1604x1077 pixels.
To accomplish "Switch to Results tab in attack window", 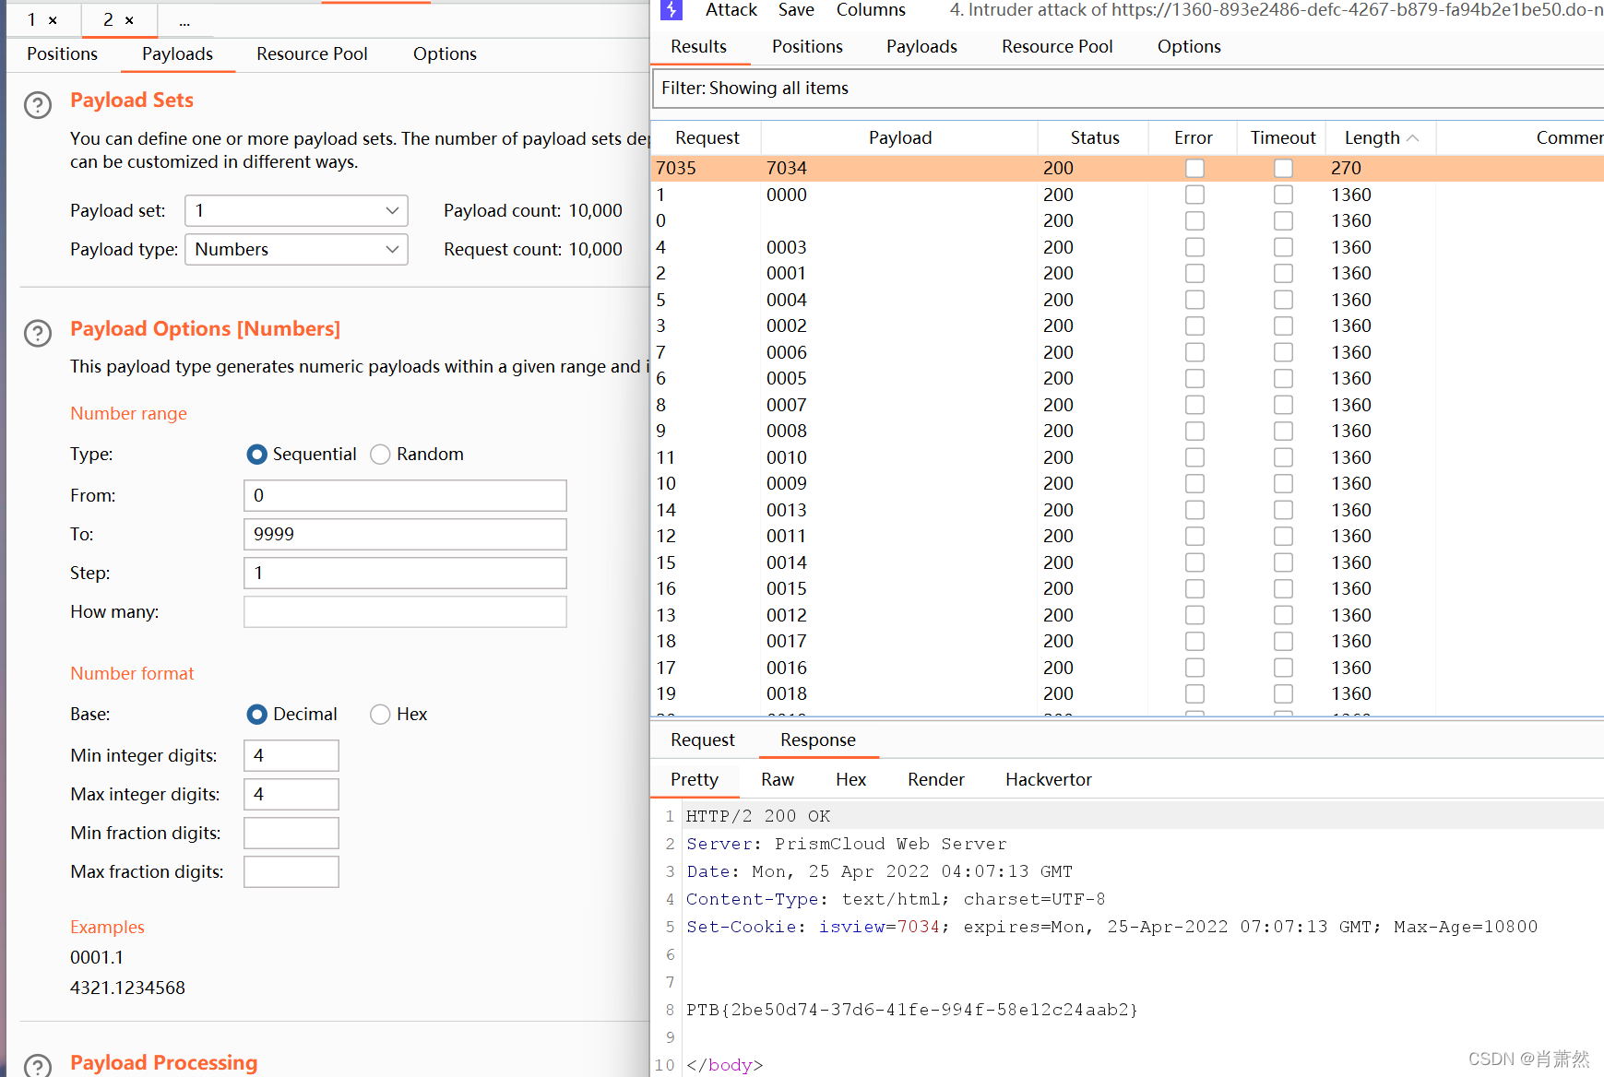I will point(698,47).
